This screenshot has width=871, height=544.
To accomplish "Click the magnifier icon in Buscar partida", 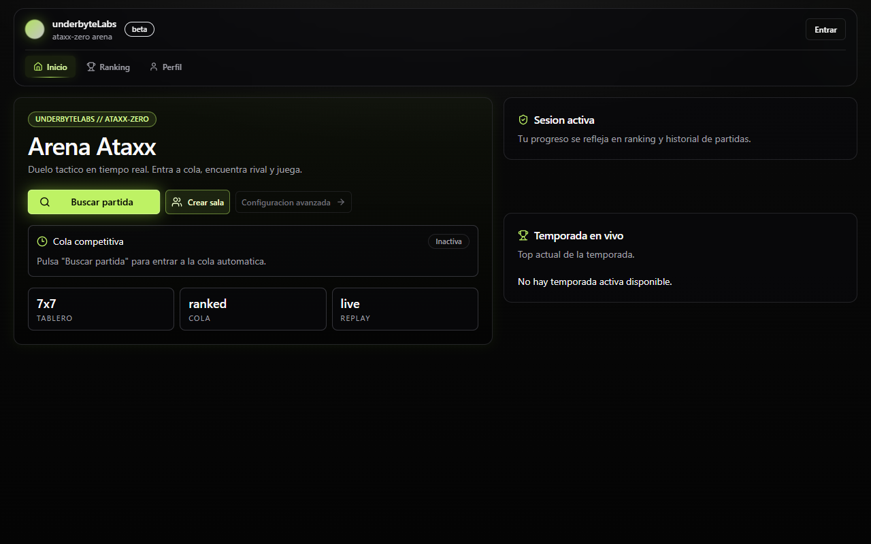I will point(45,202).
